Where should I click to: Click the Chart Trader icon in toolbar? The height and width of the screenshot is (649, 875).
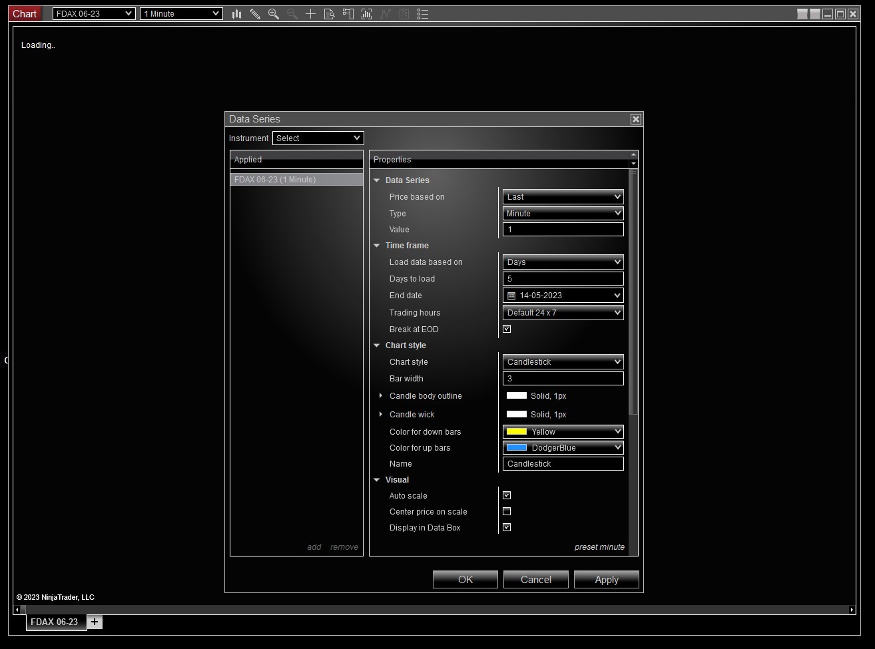(x=348, y=14)
